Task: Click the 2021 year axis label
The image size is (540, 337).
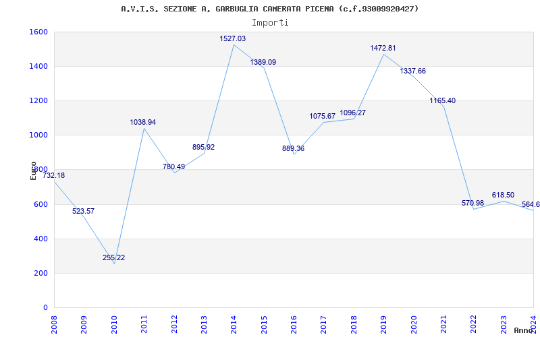Action: [443, 324]
